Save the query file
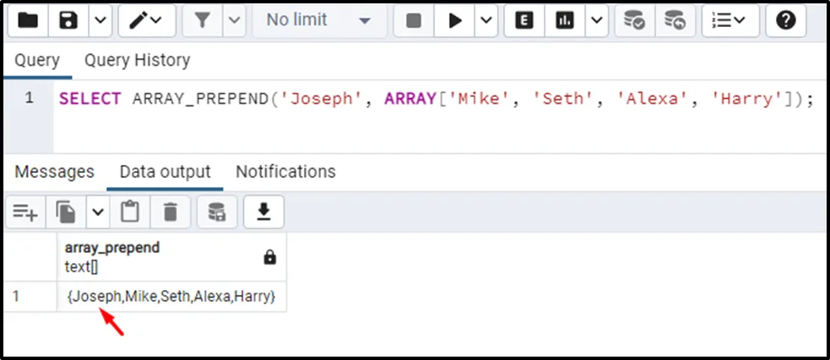830x360 pixels. point(68,20)
